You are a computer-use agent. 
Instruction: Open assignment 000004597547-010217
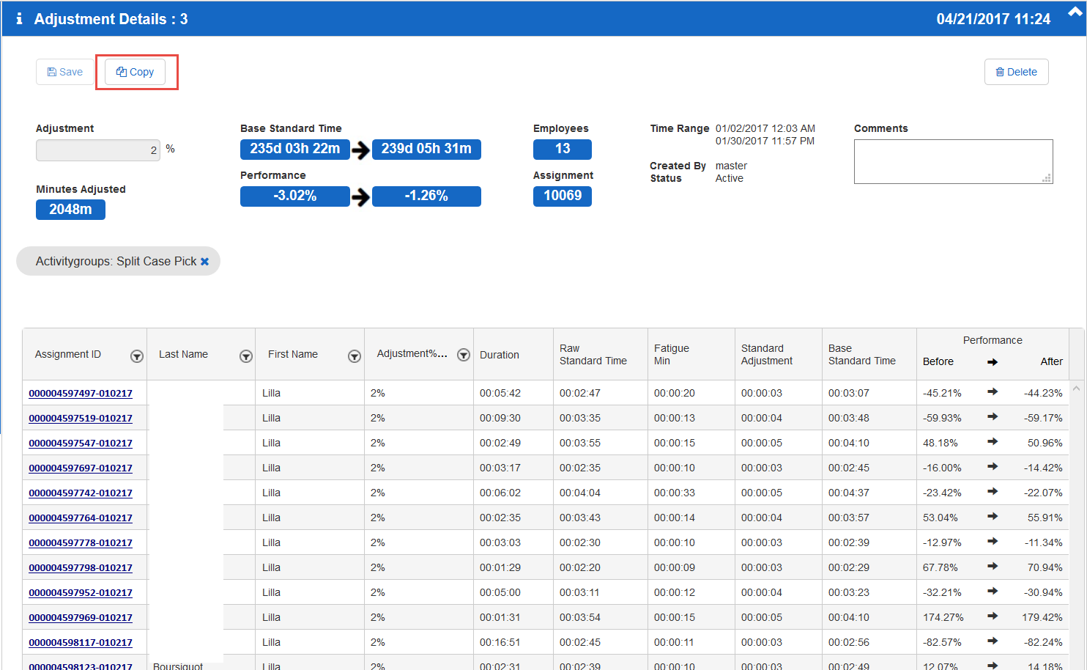pos(81,443)
